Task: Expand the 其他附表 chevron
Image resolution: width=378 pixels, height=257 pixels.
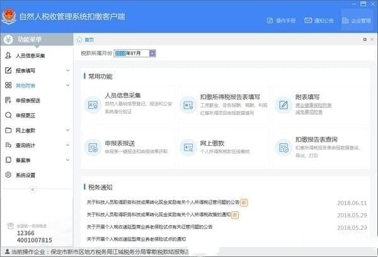Action: pyautogui.click(x=68, y=85)
